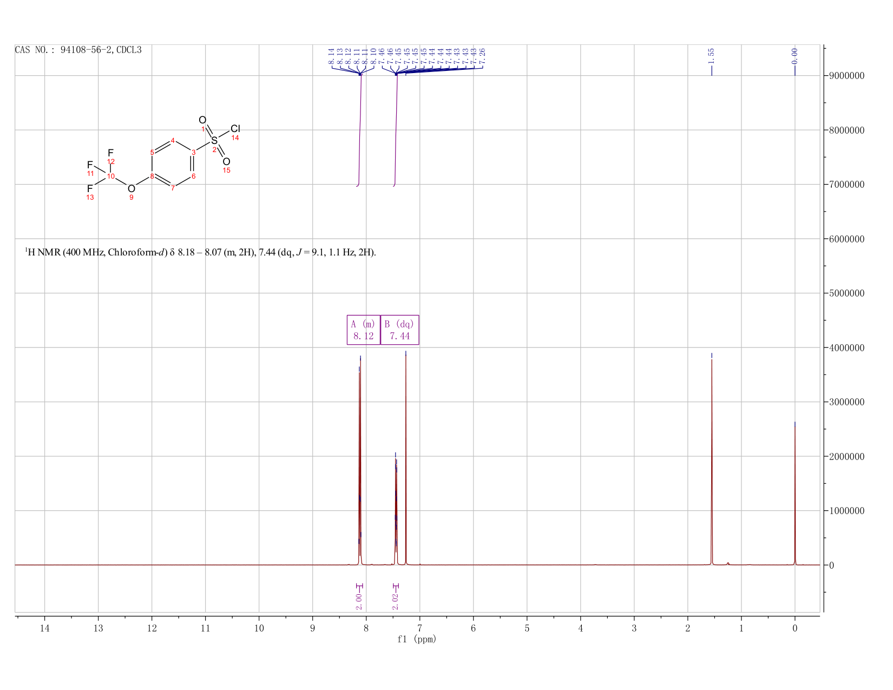Click the integral curve above 8.12 ppm
Screen dimensions: 893x690
pyautogui.click(x=360, y=130)
